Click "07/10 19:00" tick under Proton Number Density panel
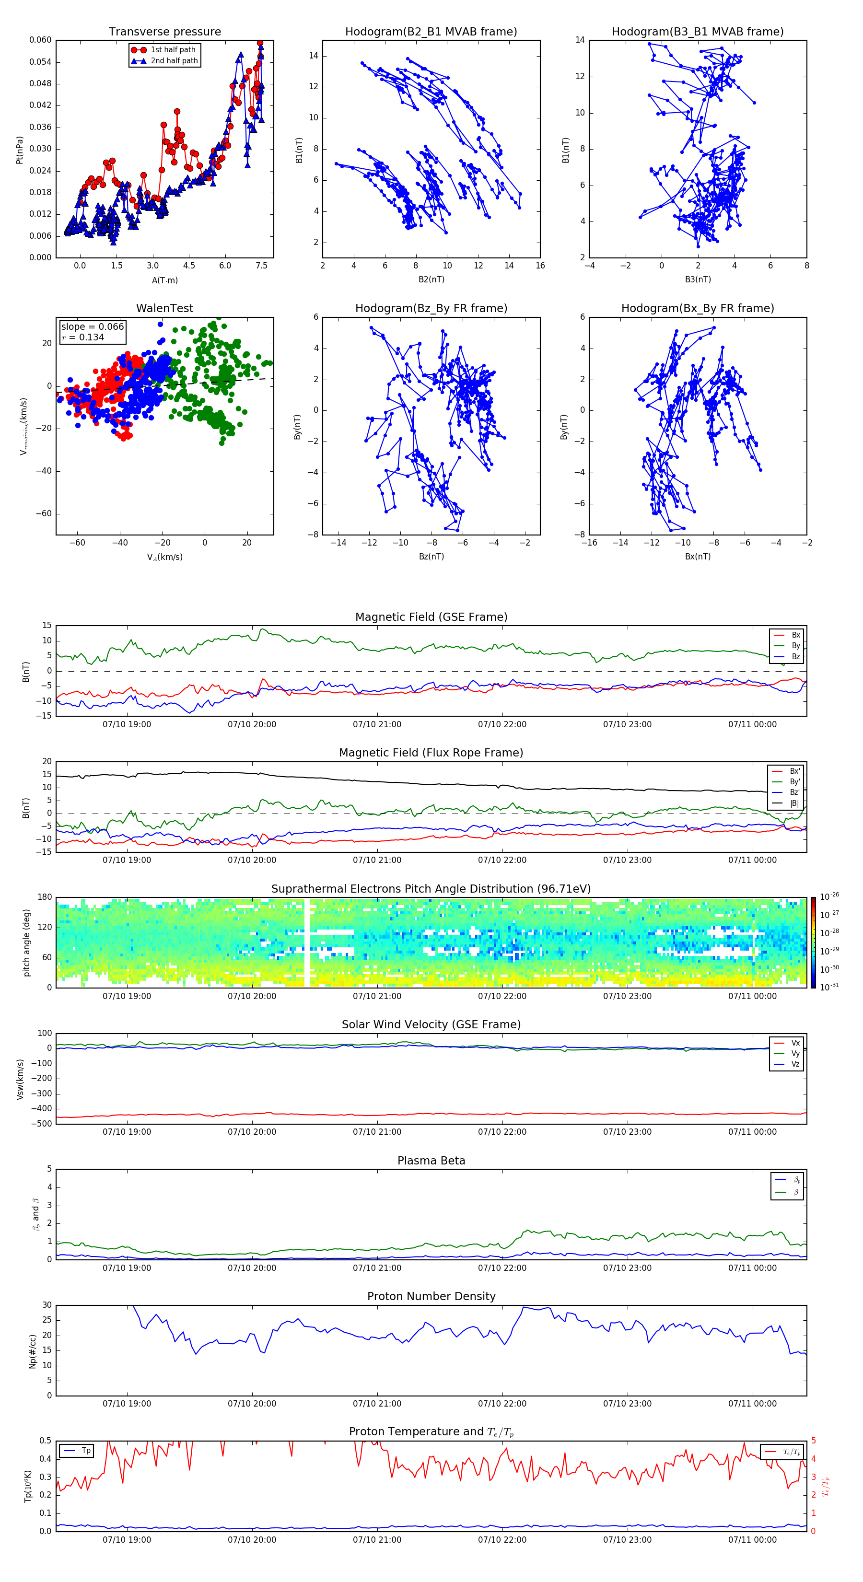 pyautogui.click(x=127, y=1404)
